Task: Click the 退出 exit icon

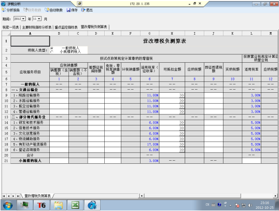Action: point(87,10)
